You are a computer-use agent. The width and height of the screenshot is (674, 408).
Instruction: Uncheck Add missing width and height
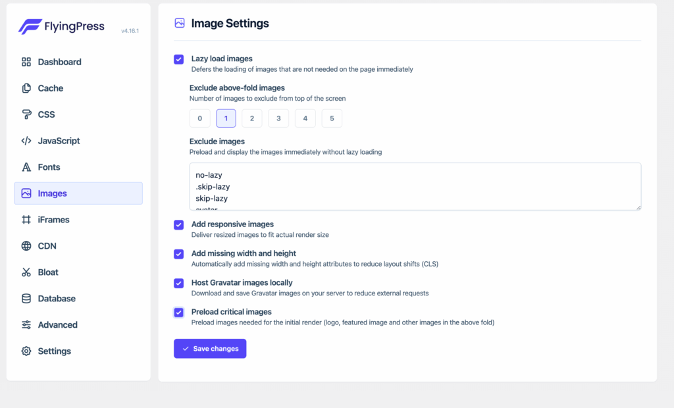coord(178,254)
